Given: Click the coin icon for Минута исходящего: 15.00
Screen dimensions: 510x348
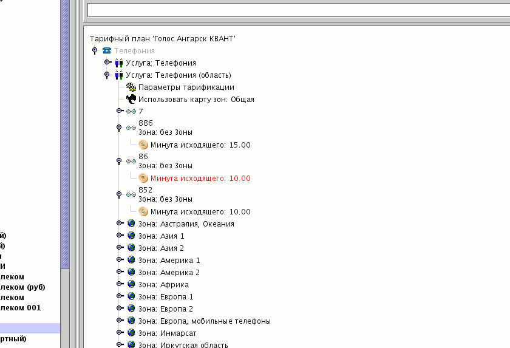Looking at the screenshot, I should point(143,145).
